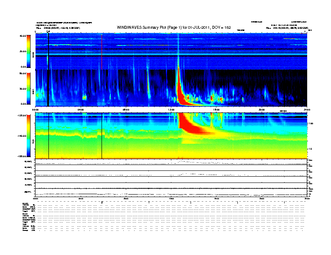Click the TNR color scale bar
The height and width of the screenshot is (255, 331).
28,136
